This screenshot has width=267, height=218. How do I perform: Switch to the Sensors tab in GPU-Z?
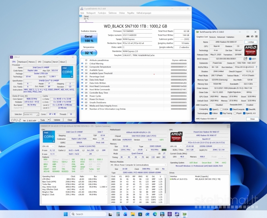click(x=212, y=37)
